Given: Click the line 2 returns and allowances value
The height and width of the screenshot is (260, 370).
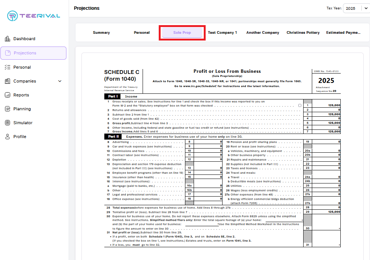Looking at the screenshot, I should click(x=326, y=110).
